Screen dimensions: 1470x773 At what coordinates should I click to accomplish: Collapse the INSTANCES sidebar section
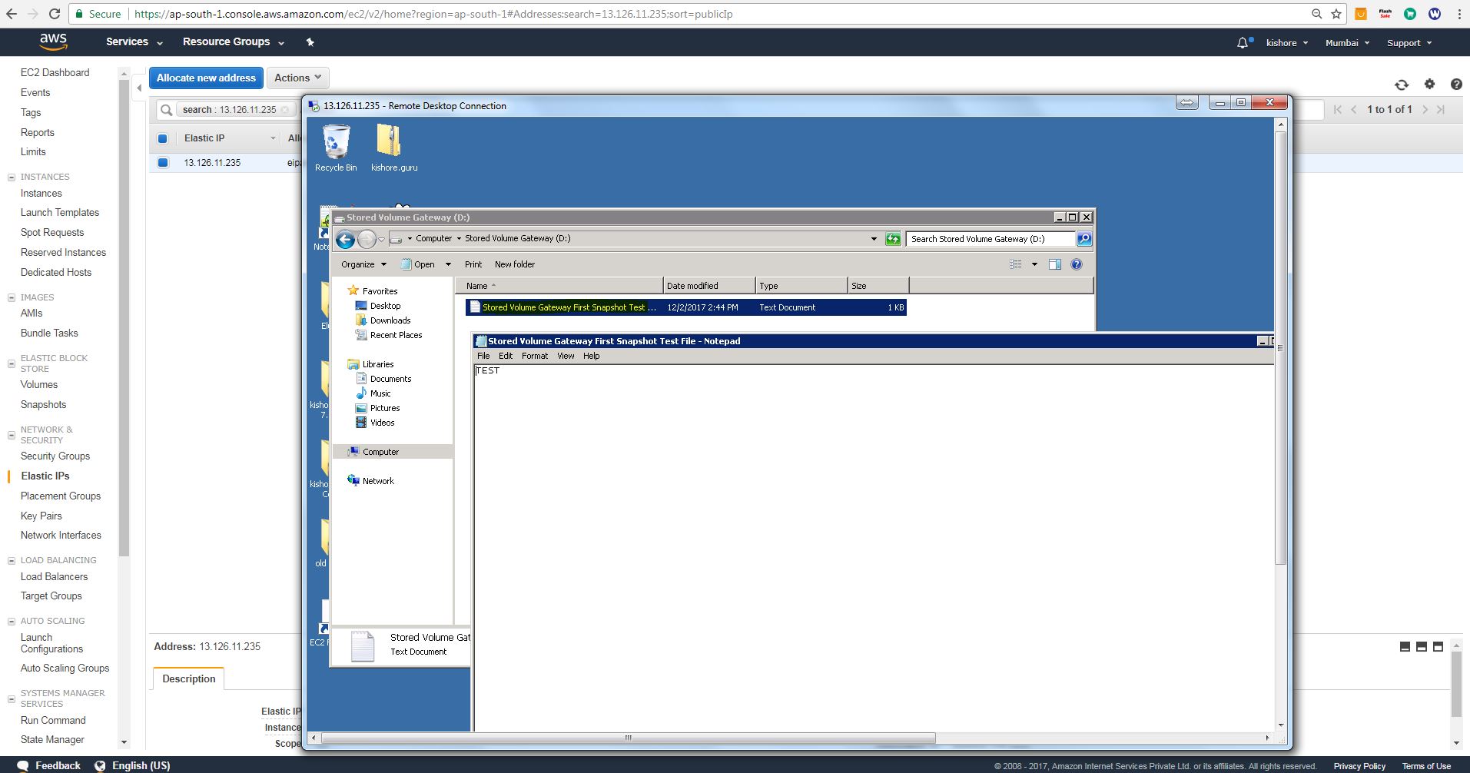tap(12, 177)
